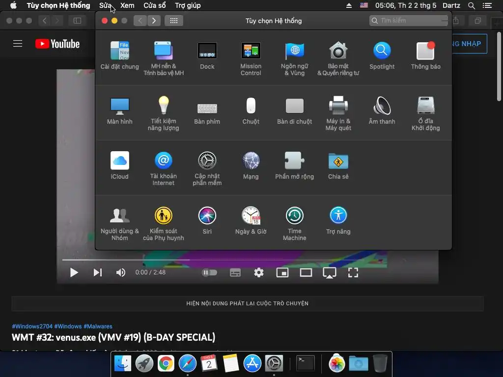Open the Xem menu
This screenshot has width=503, height=377.
[127, 5]
